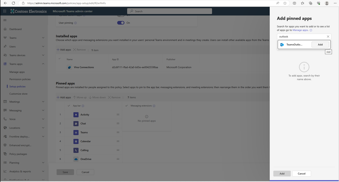The image size is (339, 182).
Task: Click the admin center search box
Action: [170, 11]
